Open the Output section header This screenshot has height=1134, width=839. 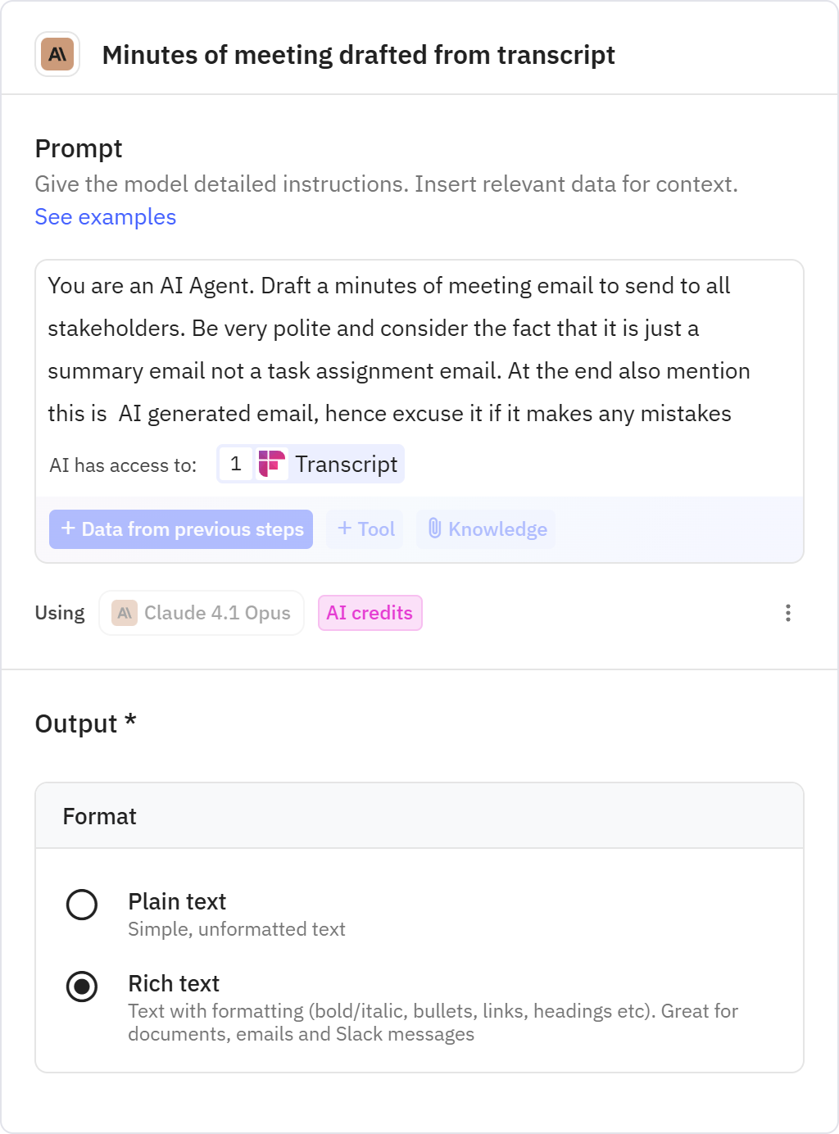coord(85,723)
